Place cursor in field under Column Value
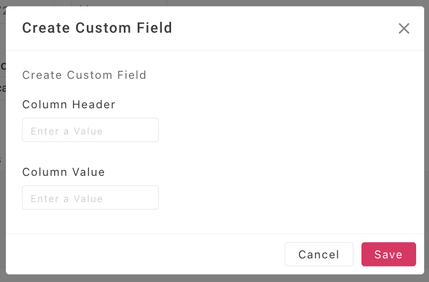 coord(90,198)
